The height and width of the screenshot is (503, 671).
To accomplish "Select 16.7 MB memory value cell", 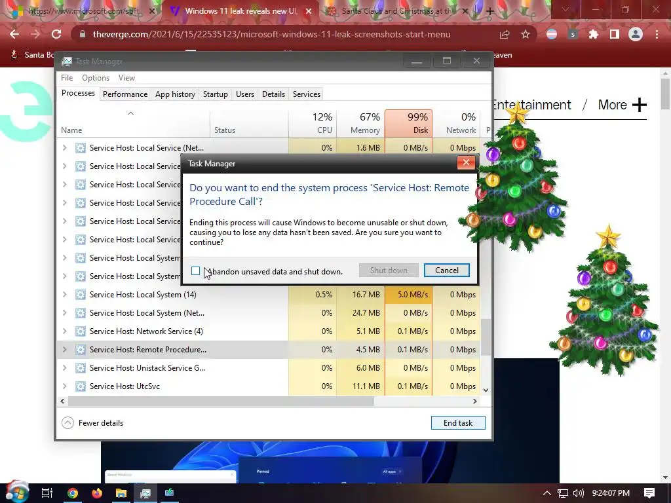I will tap(361, 294).
